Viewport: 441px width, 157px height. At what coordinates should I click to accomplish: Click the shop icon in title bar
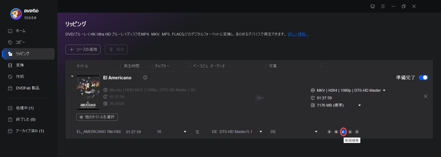[373, 6]
